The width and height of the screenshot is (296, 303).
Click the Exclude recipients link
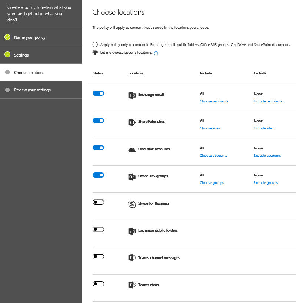[x=268, y=101]
